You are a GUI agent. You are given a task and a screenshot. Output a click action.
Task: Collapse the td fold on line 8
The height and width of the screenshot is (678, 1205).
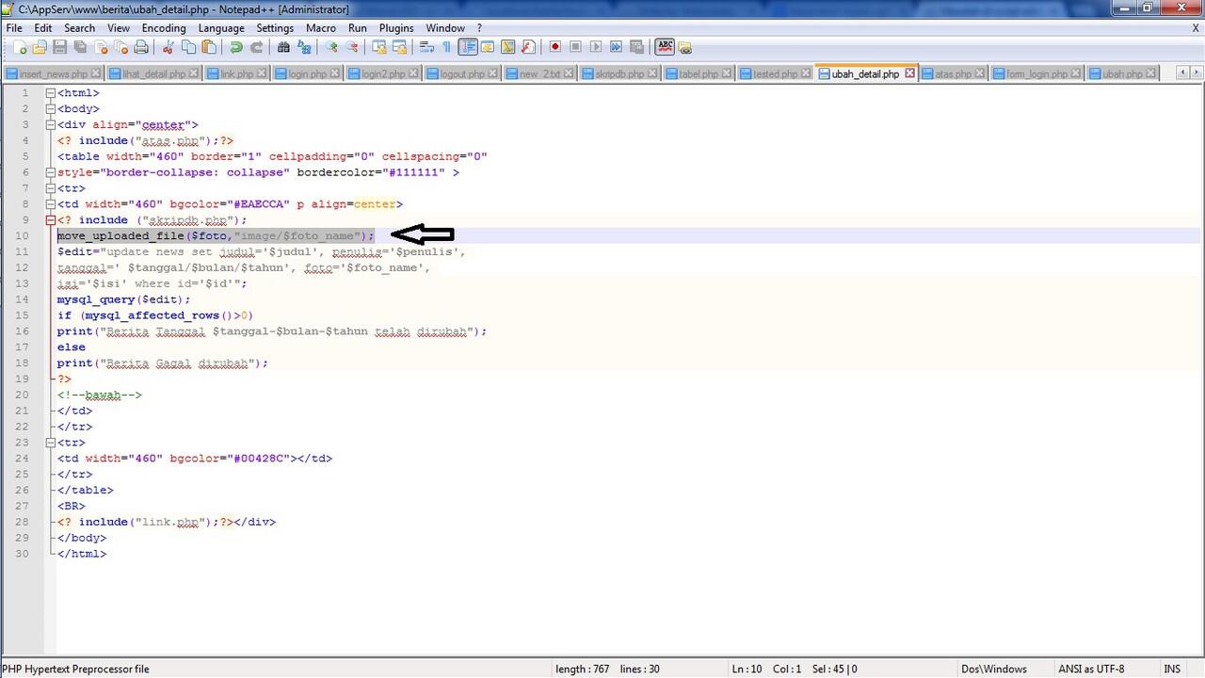pos(50,204)
